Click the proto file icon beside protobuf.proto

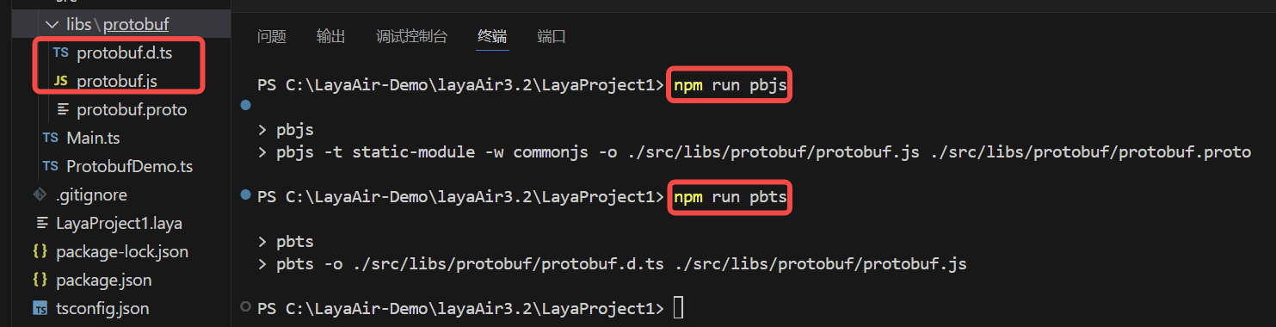[x=63, y=109]
